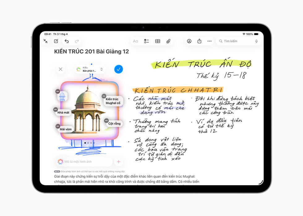Attach a file with the paperclip icon
Image resolution: width=303 pixels, height=216 pixels.
point(169,41)
